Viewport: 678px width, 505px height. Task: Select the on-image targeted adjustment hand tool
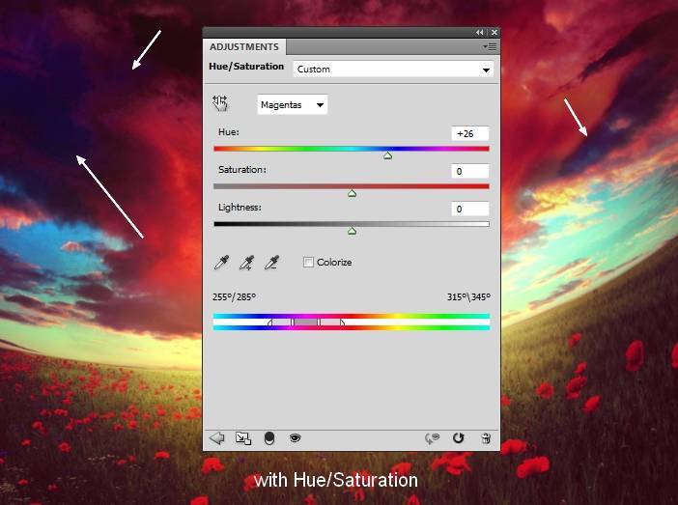click(220, 103)
